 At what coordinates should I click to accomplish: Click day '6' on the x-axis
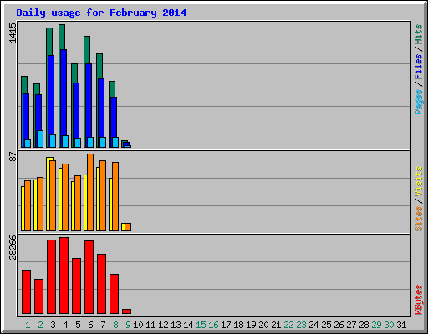point(90,325)
